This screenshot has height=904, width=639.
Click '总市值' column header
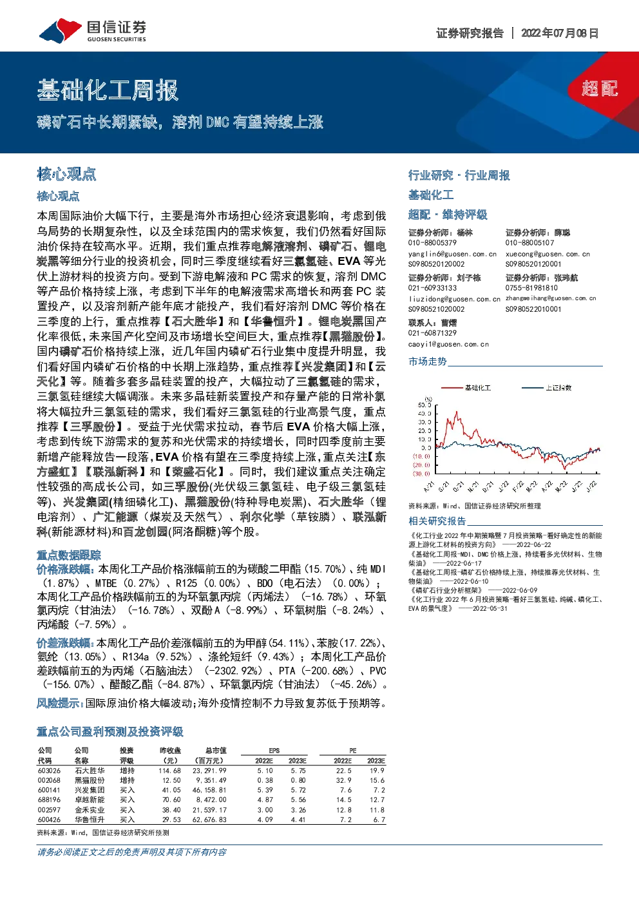click(x=216, y=751)
